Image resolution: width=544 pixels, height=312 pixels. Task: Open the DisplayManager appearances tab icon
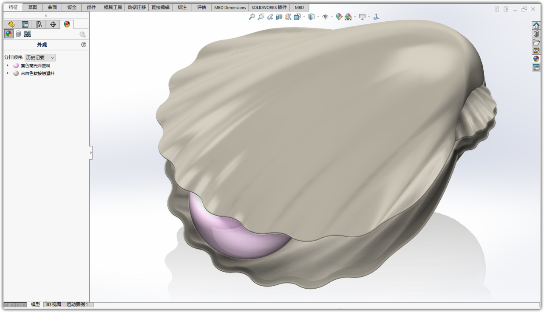[67, 24]
